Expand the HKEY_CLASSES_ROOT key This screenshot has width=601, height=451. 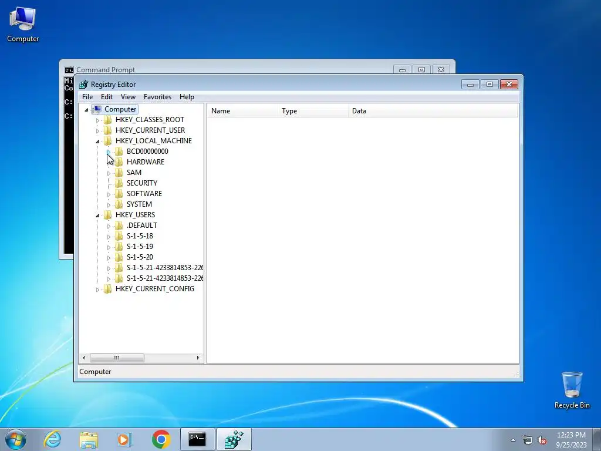click(97, 120)
